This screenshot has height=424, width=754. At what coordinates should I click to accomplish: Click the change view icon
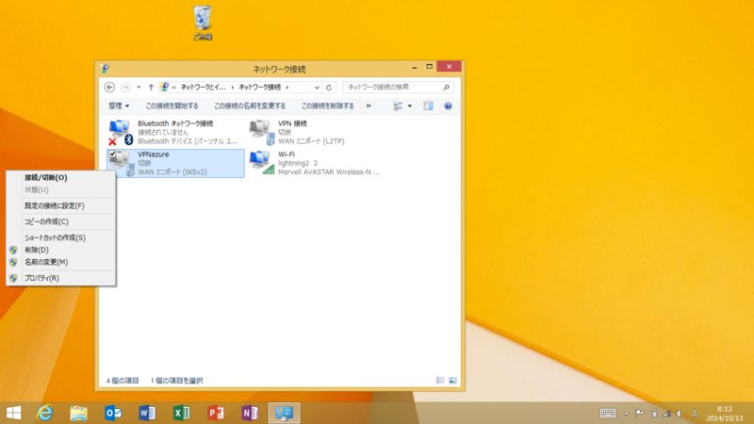(398, 106)
